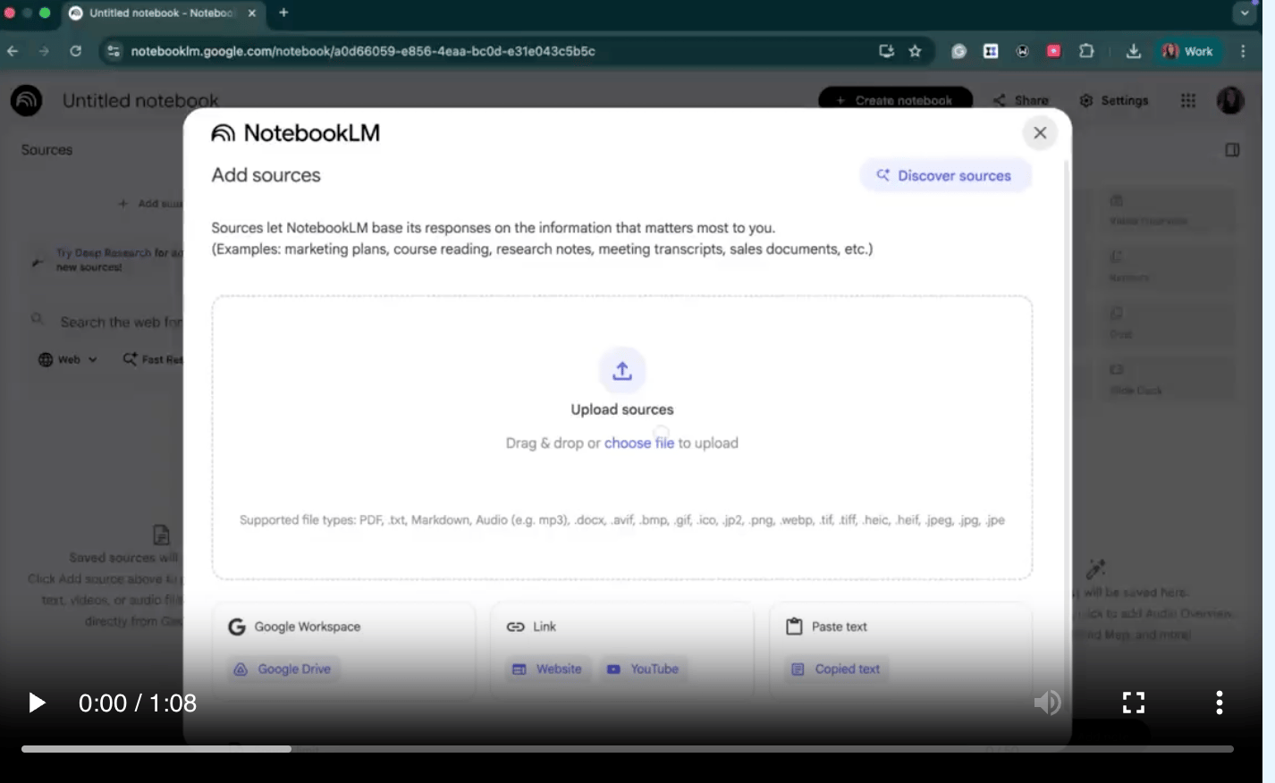Click the Untitled notebook title field
The height and width of the screenshot is (783, 1275).
click(140, 100)
